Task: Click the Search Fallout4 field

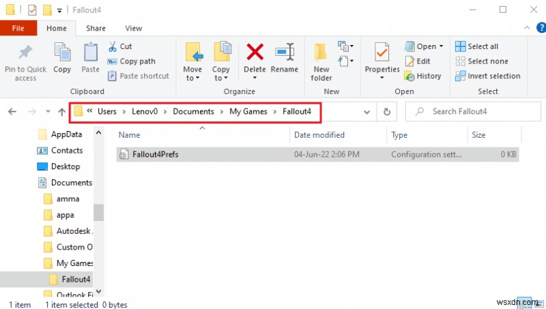Action: click(473, 111)
